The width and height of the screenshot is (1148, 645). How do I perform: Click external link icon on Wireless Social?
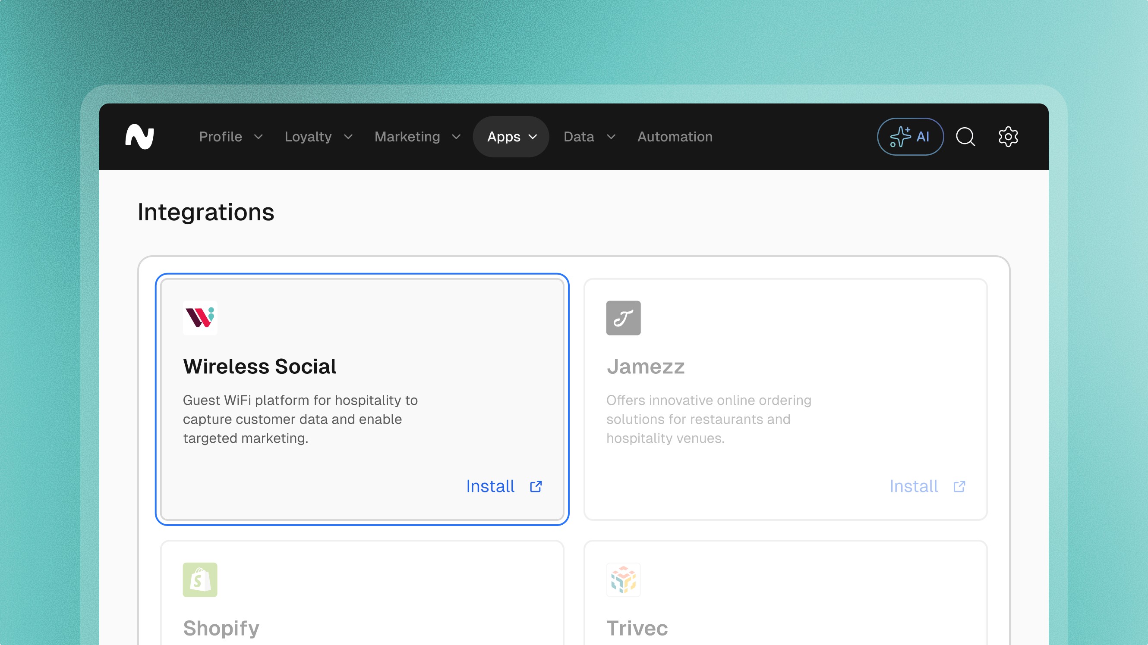[x=536, y=486]
